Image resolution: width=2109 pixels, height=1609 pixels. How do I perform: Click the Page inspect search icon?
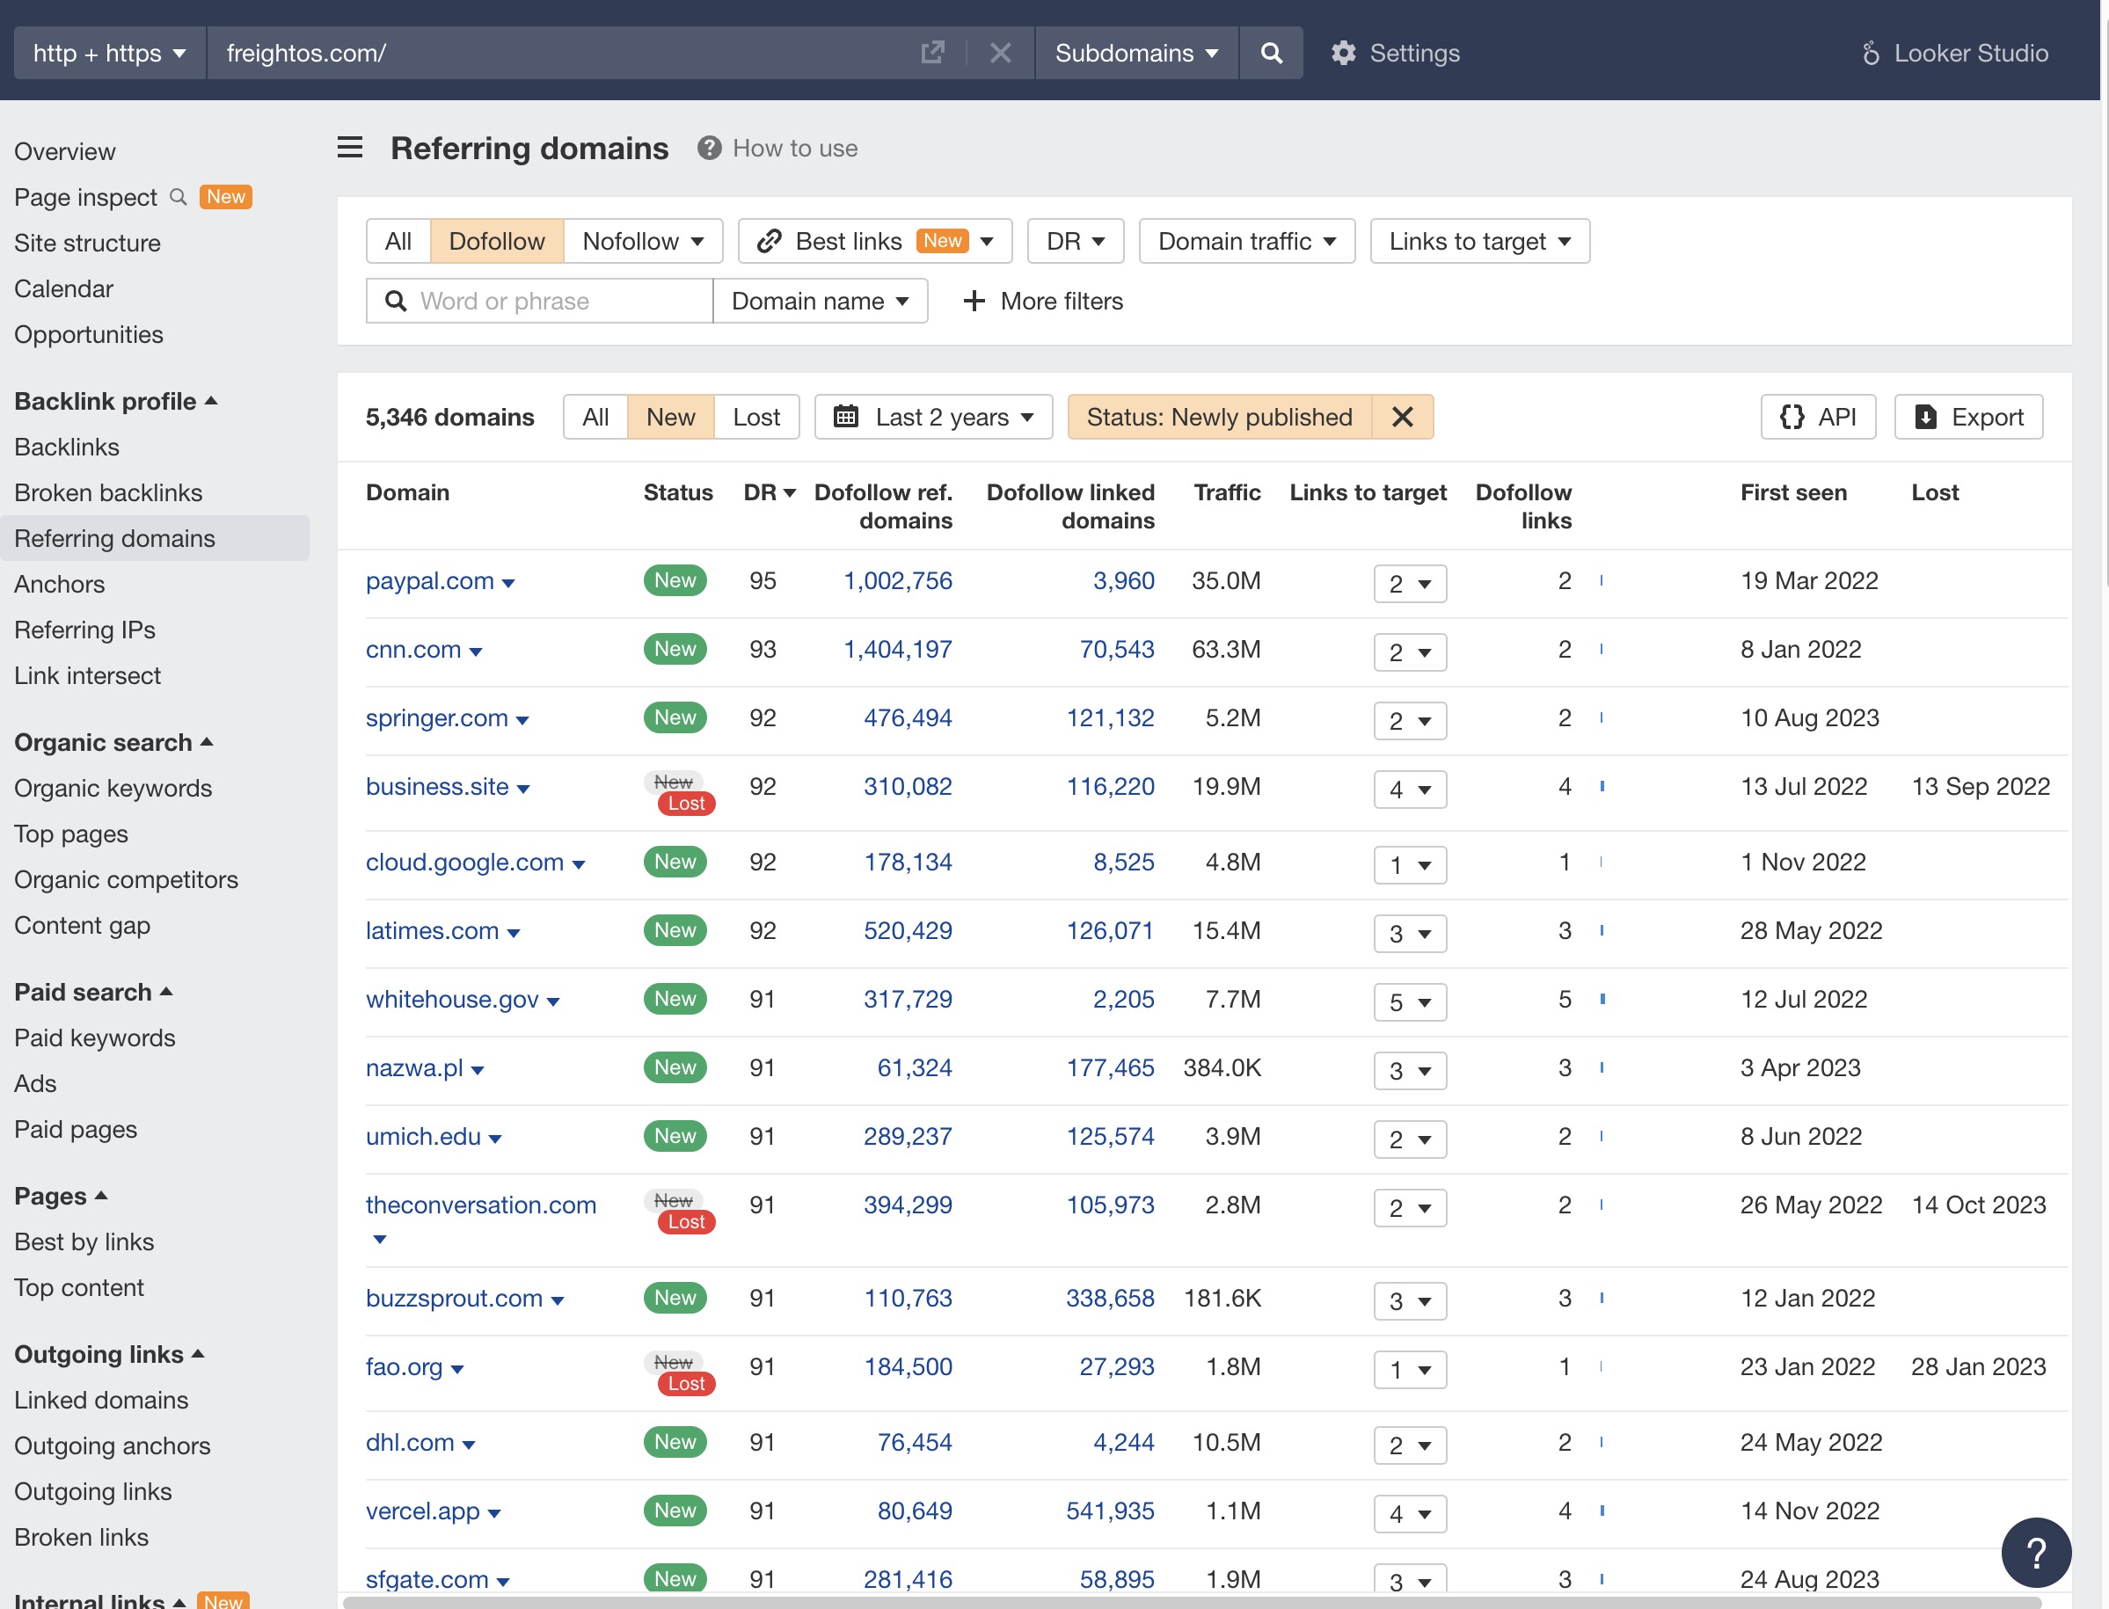point(179,196)
